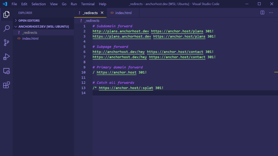The height and width of the screenshot is (156, 278).
Task: Open the Source Control view
Action: point(6,43)
